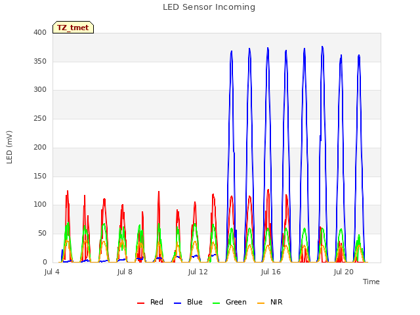This screenshot has height=315, width=420.
Task: Click the NIR legend entry
Action: 270,302
